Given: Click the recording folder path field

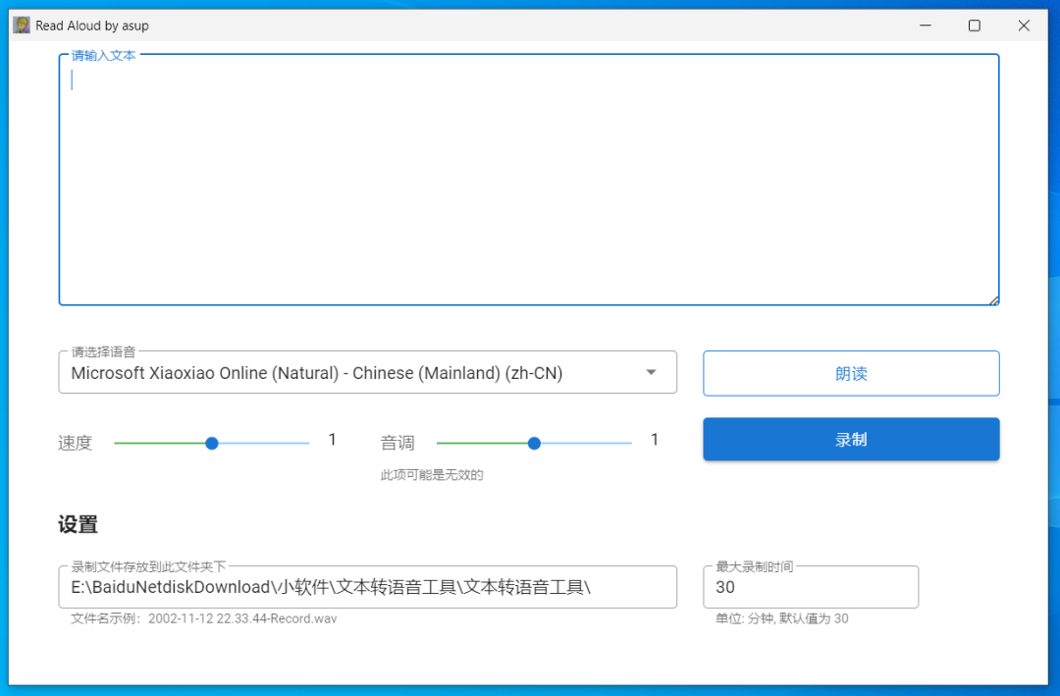Looking at the screenshot, I should point(368,587).
